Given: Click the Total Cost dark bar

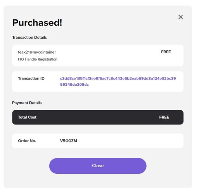Looking at the screenshot, I should [98, 117].
